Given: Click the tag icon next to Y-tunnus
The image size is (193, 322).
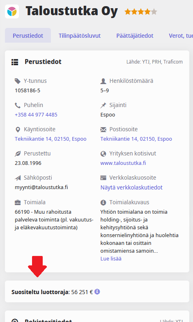Looking at the screenshot, I should (x=18, y=81).
